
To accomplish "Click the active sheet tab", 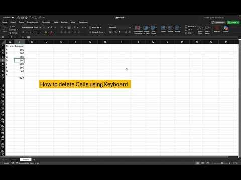I will [x=26, y=159].
